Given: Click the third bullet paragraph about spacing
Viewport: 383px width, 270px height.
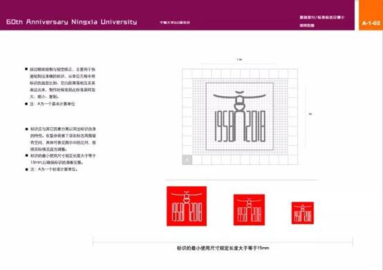Looking at the screenshot, I should click(x=63, y=139).
